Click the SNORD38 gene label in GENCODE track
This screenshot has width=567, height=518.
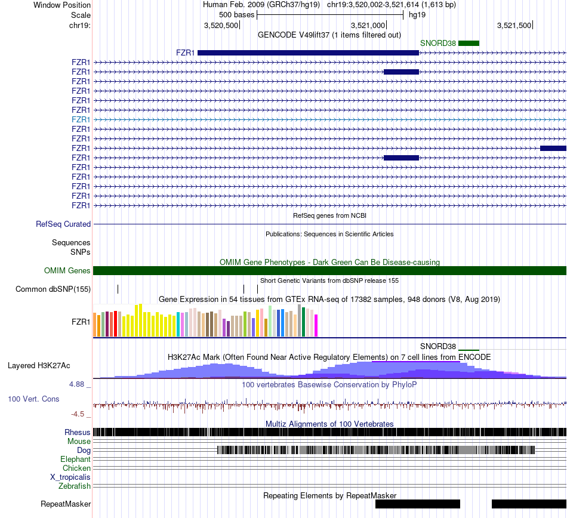click(x=438, y=44)
